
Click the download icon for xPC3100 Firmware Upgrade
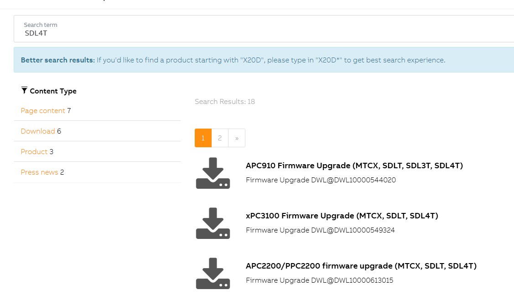pyautogui.click(x=213, y=223)
